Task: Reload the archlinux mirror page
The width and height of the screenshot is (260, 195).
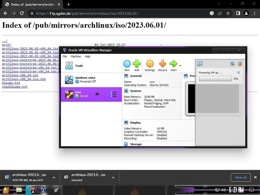Action: click(x=22, y=13)
